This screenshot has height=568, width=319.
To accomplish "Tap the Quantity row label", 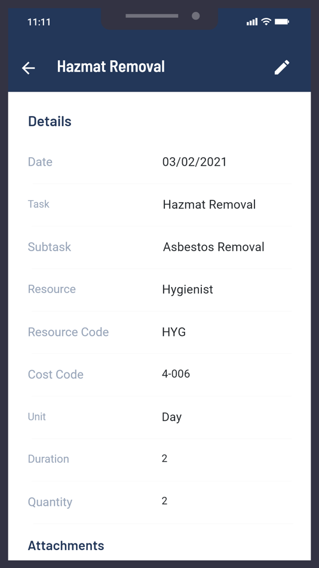I will [x=50, y=502].
